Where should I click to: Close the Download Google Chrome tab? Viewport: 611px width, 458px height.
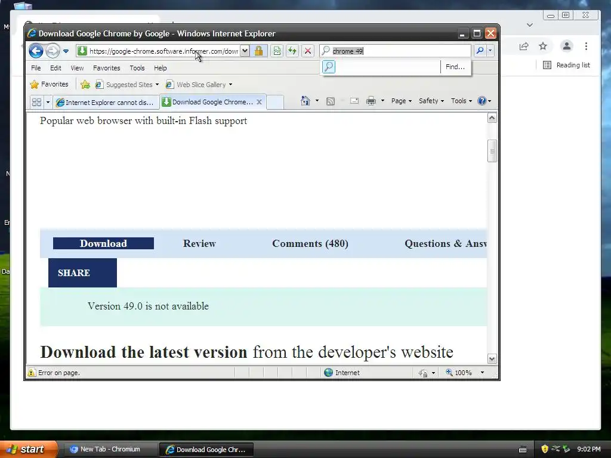tap(259, 102)
